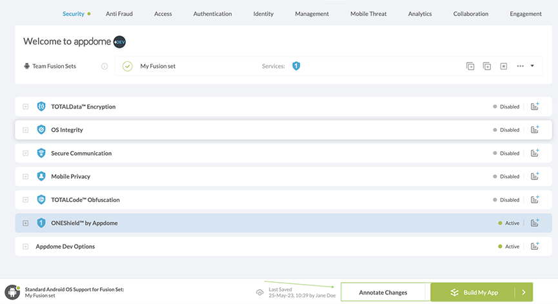This screenshot has width=558, height=304.
Task: Click the add-note icon for TOTALData Encryption
Action: coord(535,106)
